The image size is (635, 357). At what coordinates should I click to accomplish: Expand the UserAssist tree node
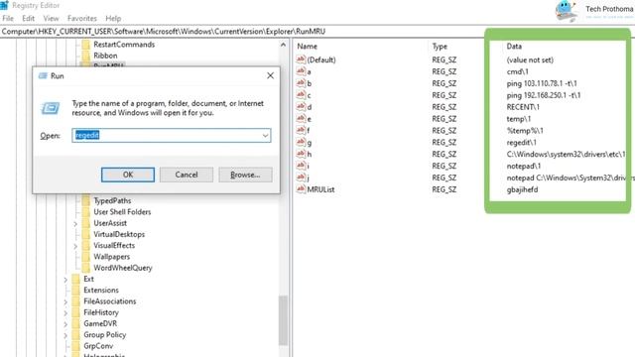[x=75, y=223]
